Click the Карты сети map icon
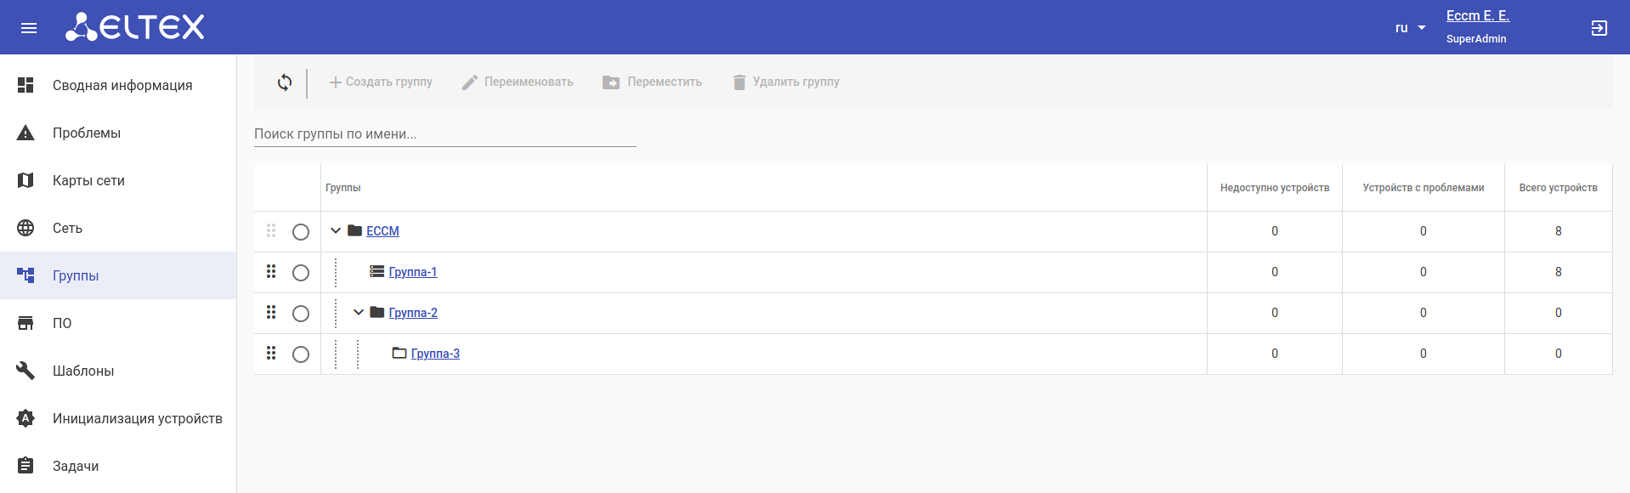 coord(25,180)
